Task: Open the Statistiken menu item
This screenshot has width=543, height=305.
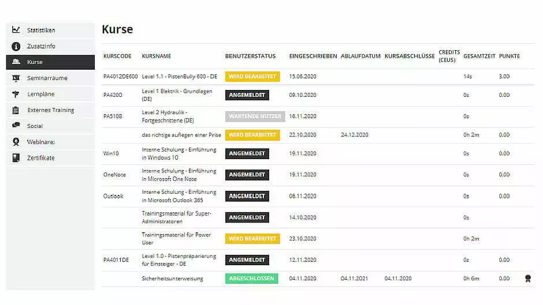Action: pyautogui.click(x=41, y=30)
